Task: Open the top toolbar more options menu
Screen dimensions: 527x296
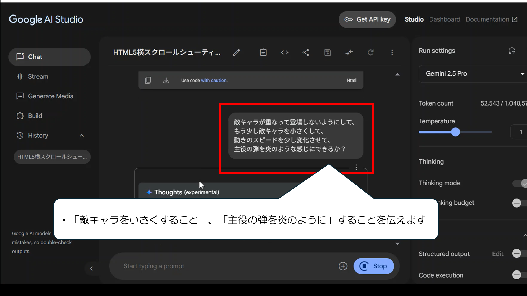Action: 392,52
